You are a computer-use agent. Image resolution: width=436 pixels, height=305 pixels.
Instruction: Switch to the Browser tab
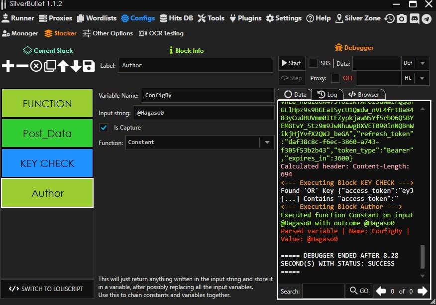[364, 94]
